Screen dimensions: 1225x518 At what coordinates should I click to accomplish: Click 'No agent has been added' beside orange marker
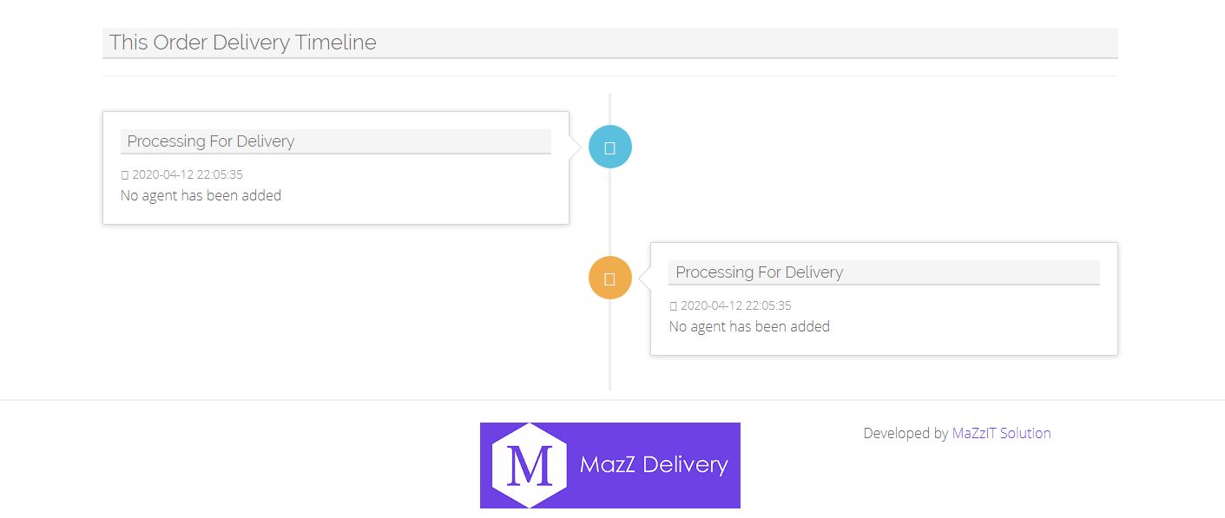749,326
